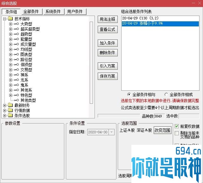
Task: Click the node icon beside 停损型
Action: click(16, 65)
